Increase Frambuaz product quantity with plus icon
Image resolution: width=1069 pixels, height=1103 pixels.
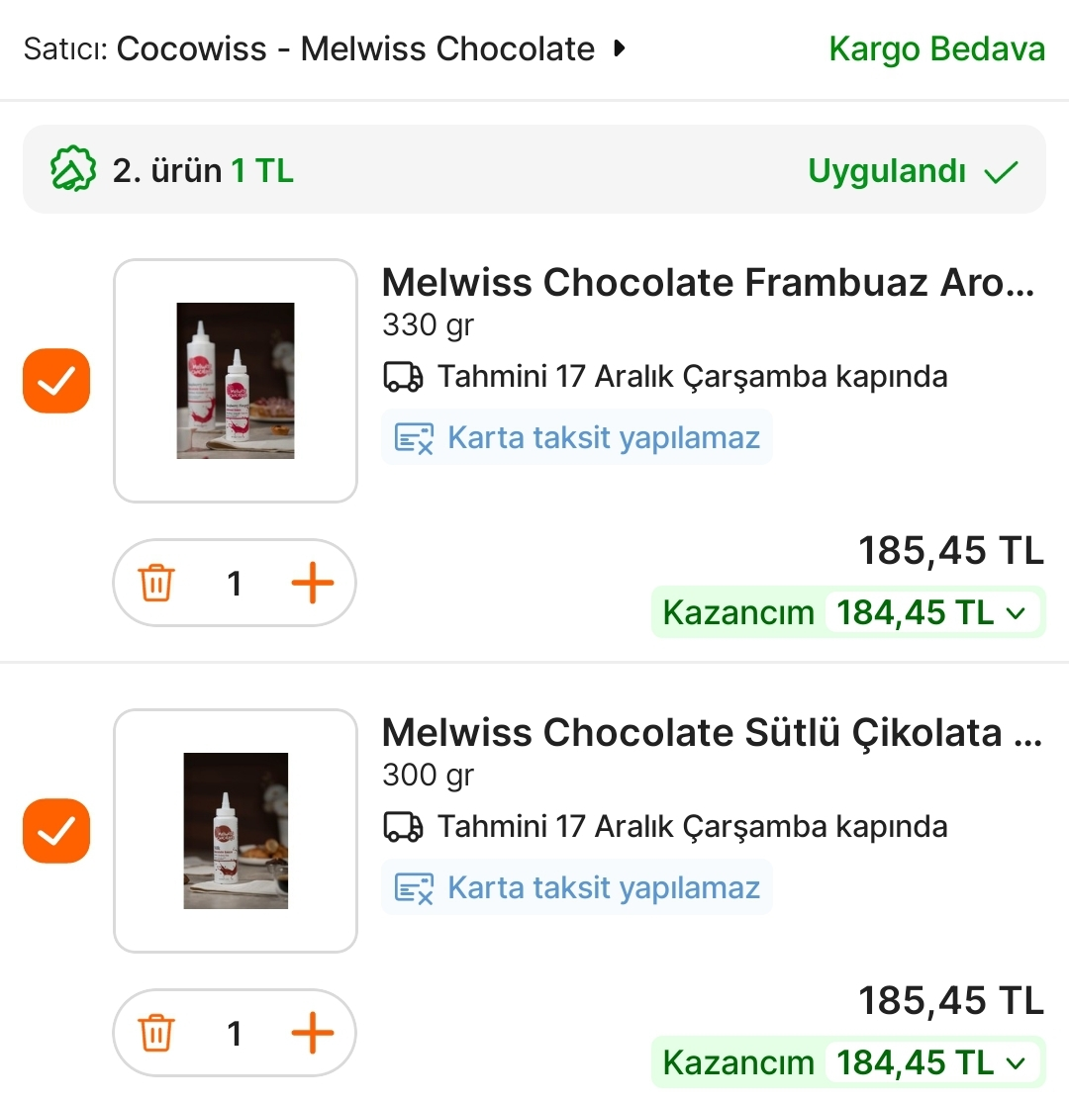tap(313, 584)
